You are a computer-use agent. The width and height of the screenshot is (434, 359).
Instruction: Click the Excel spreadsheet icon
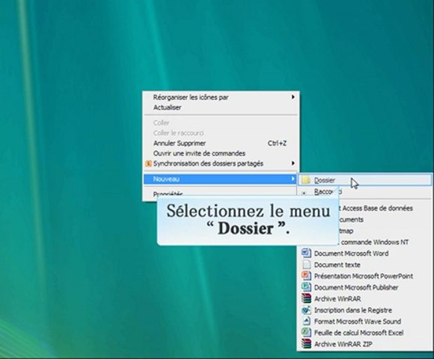(306, 333)
